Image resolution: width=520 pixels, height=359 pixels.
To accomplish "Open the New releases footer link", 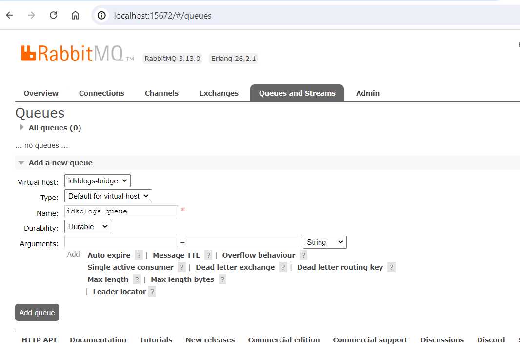I will click(210, 340).
